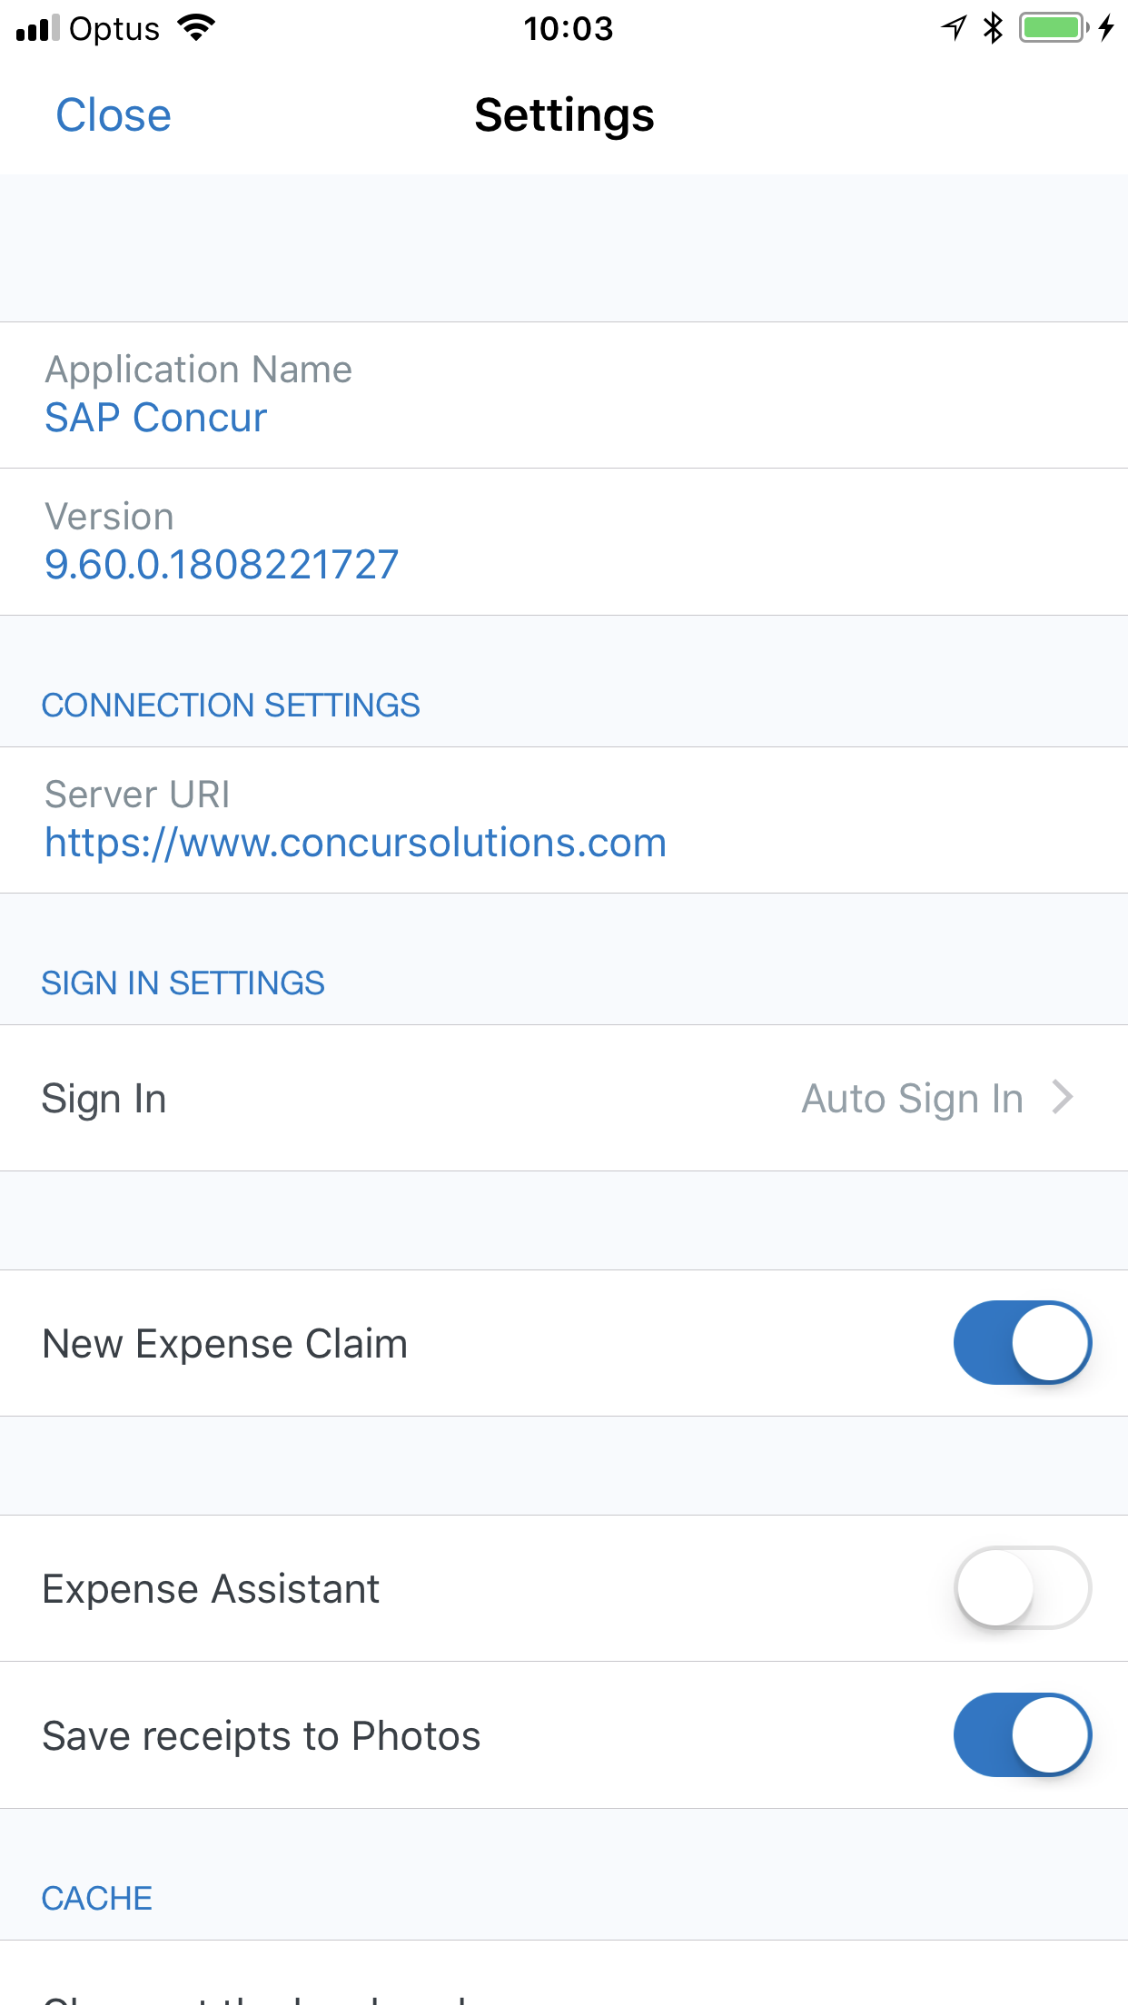The image size is (1128, 2005).
Task: Tap the Bluetooth status icon
Action: click(994, 28)
